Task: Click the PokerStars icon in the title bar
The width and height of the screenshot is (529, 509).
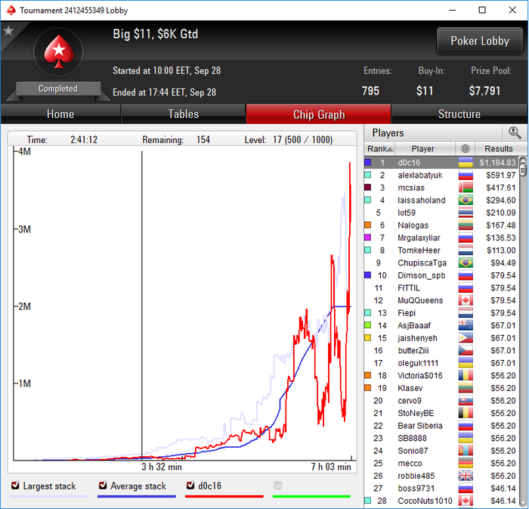Action: click(x=11, y=10)
